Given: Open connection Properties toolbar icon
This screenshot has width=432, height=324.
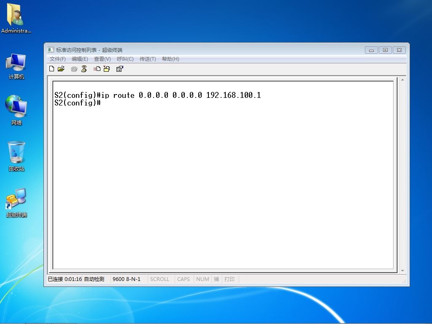Looking at the screenshot, I should (119, 69).
